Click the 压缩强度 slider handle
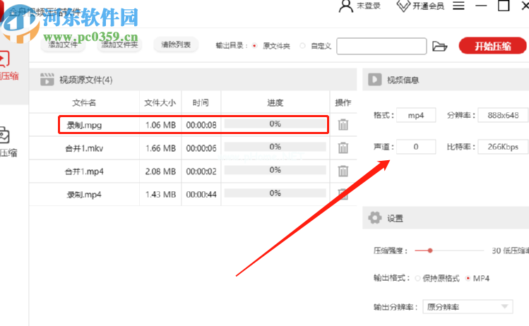The image size is (529, 326). pos(430,250)
